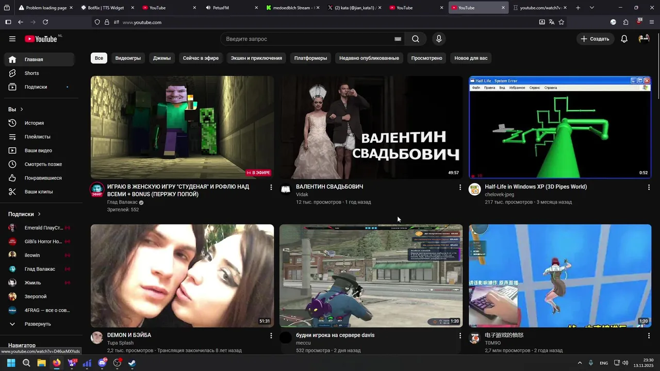Select the Сейчас в эфире filter chip
Image resolution: width=660 pixels, height=371 pixels.
click(201, 58)
